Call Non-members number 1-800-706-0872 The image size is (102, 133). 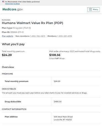tap(38, 36)
